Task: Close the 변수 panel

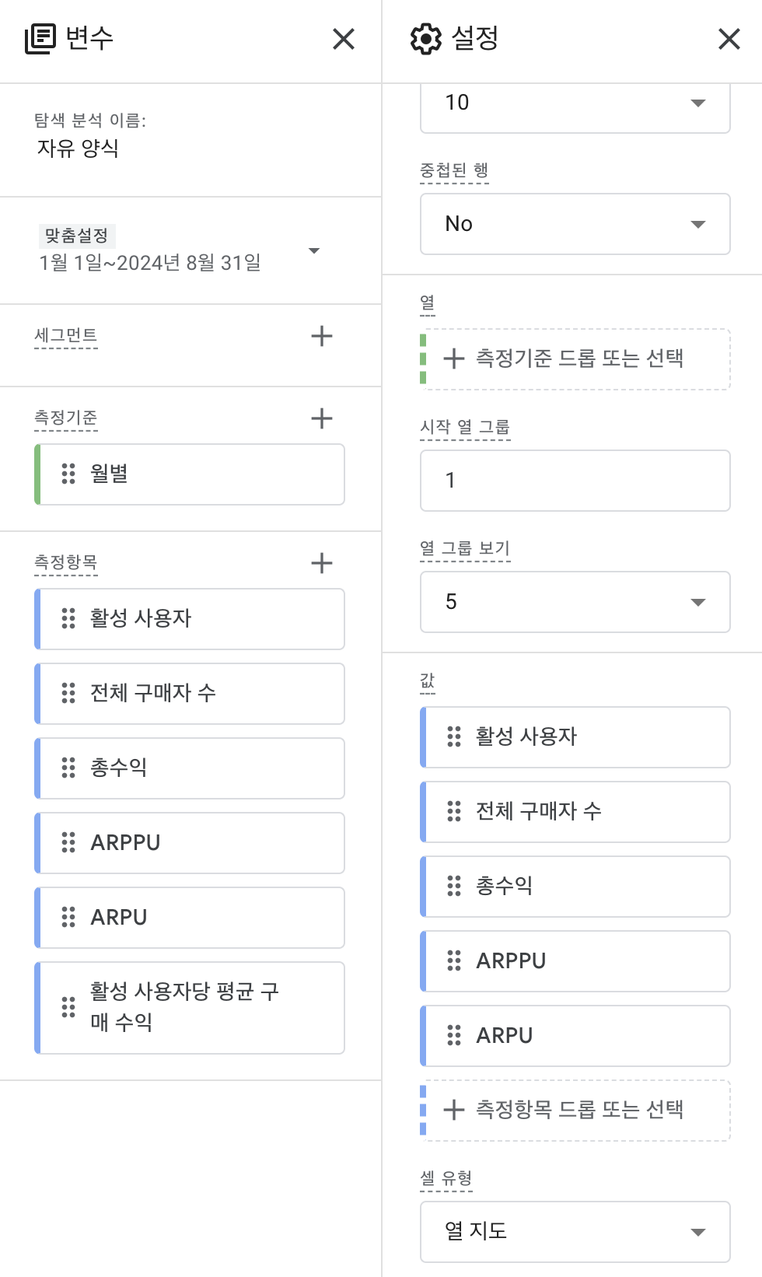Action: (344, 39)
